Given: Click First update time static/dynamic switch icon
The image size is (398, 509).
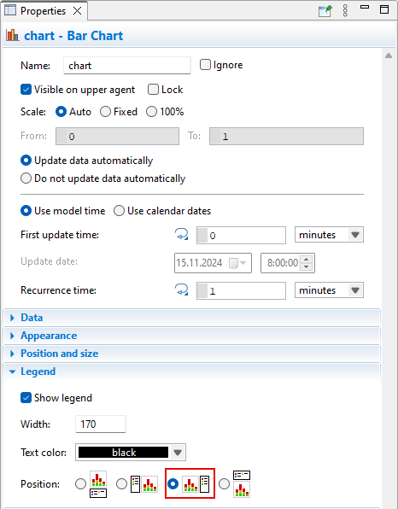Looking at the screenshot, I should 181,234.
